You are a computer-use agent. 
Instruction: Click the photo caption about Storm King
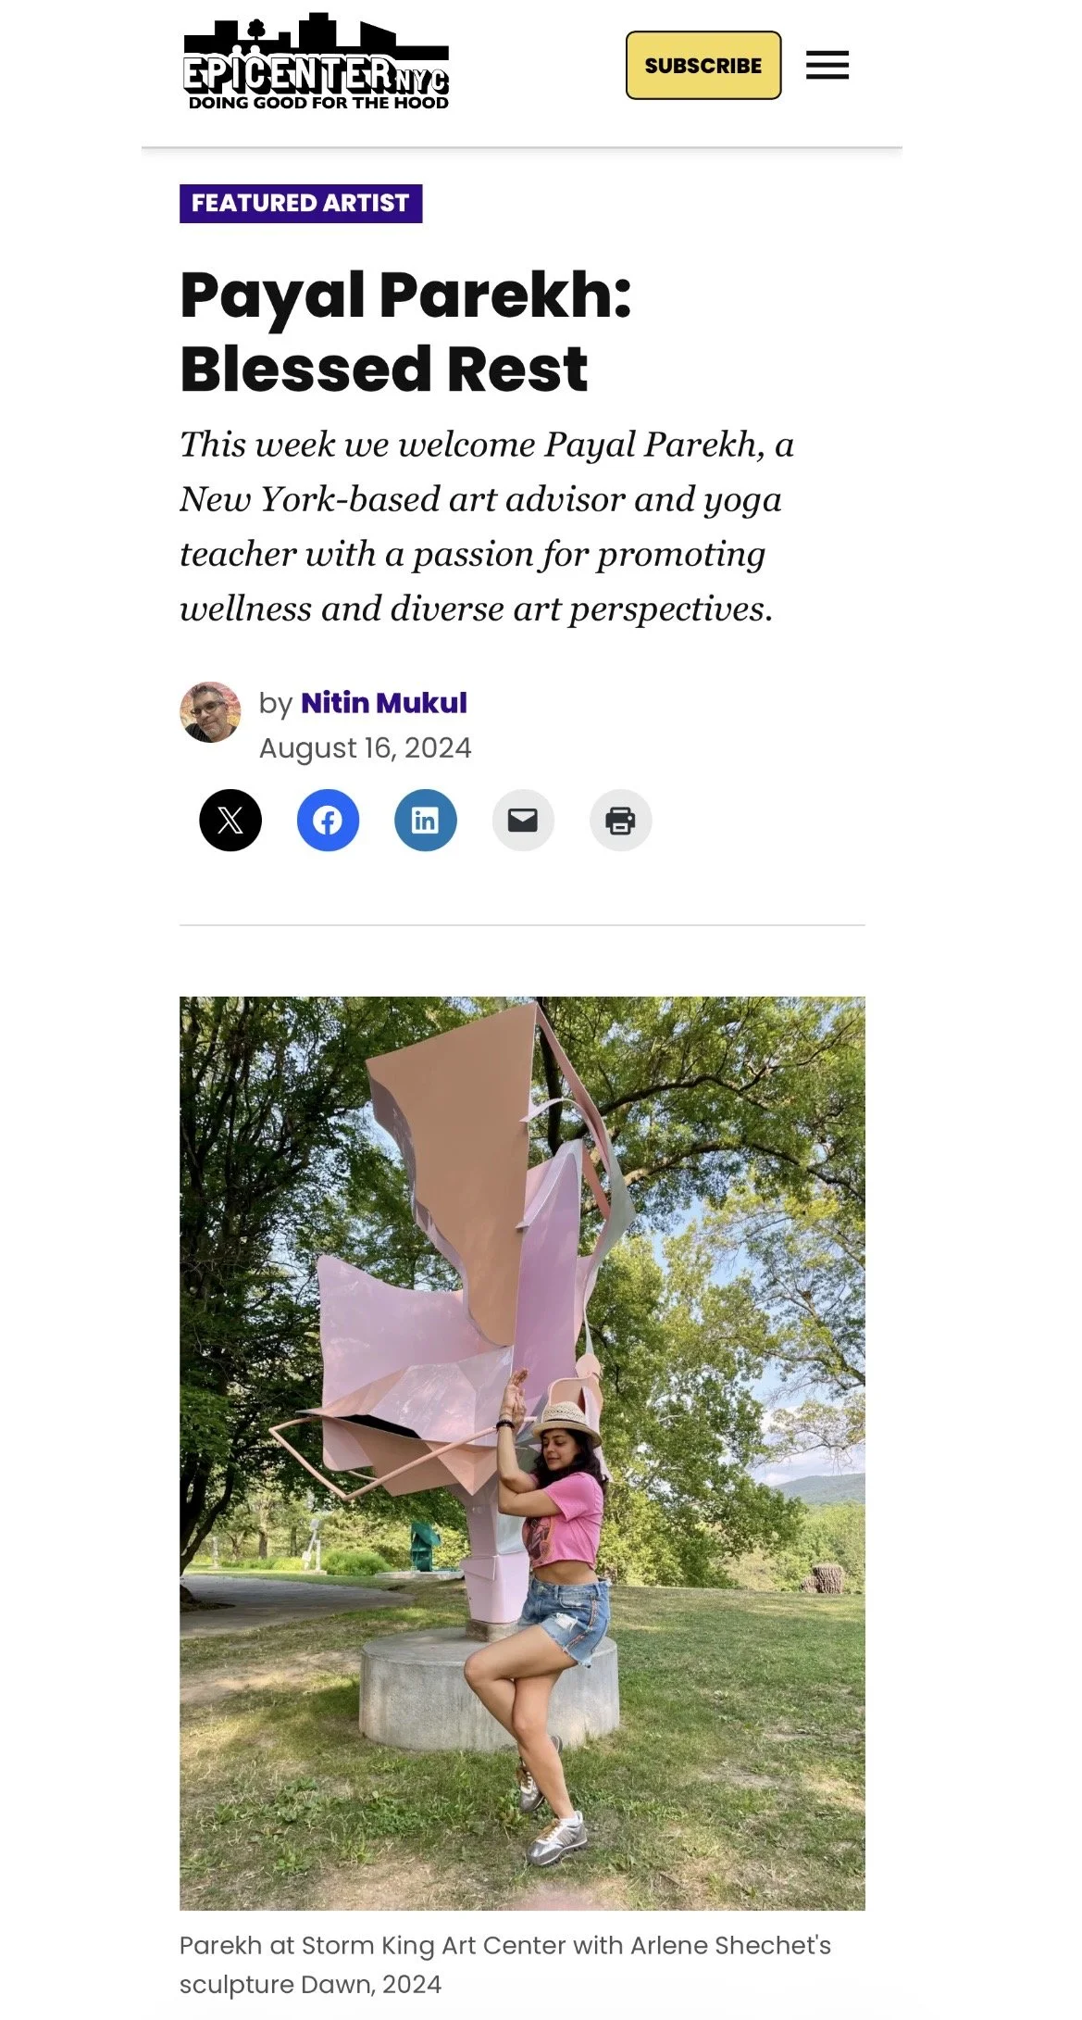505,1964
